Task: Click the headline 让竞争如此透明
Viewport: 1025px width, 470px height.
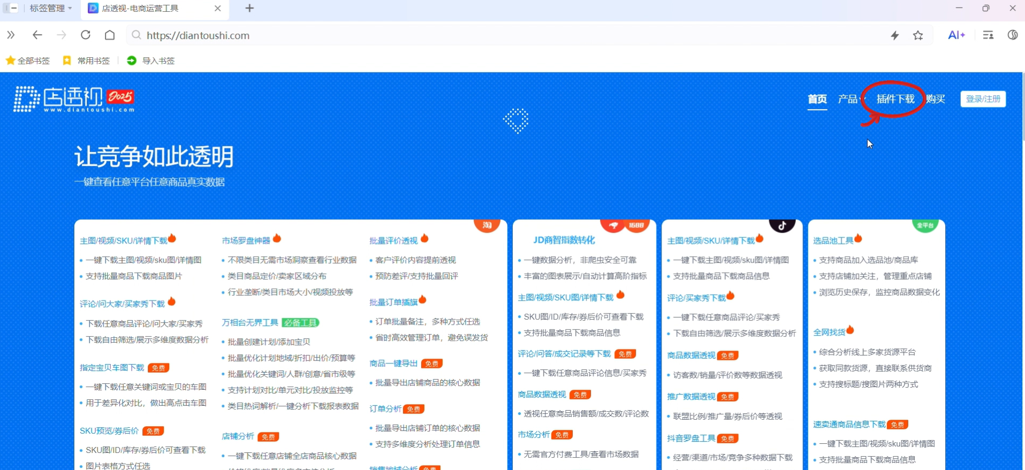Action: pos(154,157)
